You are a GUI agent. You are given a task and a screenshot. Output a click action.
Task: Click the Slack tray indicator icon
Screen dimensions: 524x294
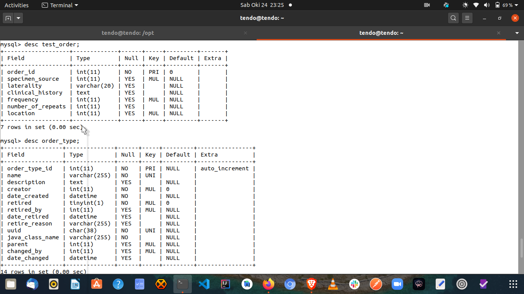click(x=446, y=5)
